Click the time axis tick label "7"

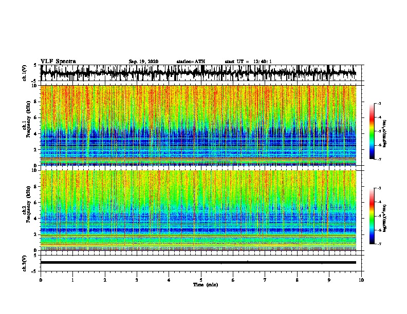click(x=265, y=280)
